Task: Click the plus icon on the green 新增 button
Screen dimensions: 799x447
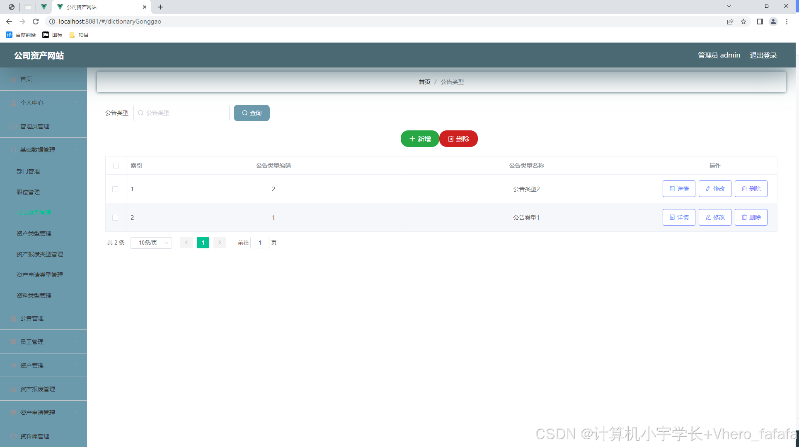Action: pyautogui.click(x=412, y=139)
